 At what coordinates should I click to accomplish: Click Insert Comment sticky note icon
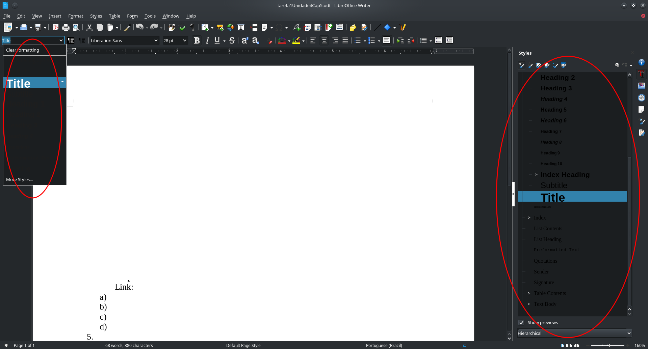tap(353, 27)
